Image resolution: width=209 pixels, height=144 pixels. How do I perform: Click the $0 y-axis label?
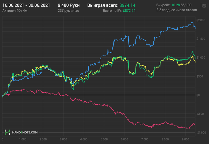point(198,95)
